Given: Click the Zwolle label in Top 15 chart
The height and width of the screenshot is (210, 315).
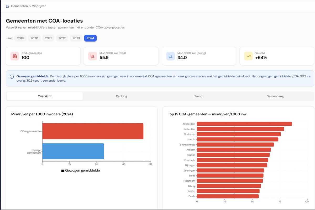Looking at the screenshot, I should (x=192, y=196).
